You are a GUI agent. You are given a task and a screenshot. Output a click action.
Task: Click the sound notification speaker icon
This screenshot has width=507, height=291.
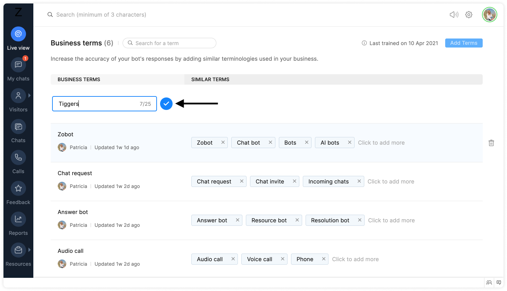click(x=454, y=15)
